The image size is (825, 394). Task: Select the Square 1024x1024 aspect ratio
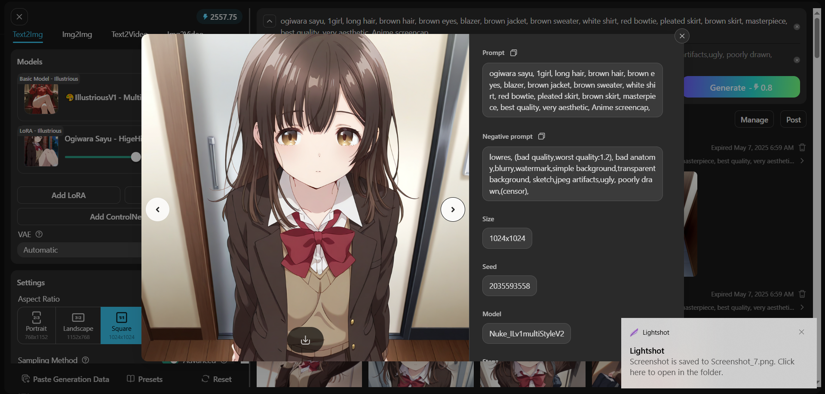(x=121, y=325)
